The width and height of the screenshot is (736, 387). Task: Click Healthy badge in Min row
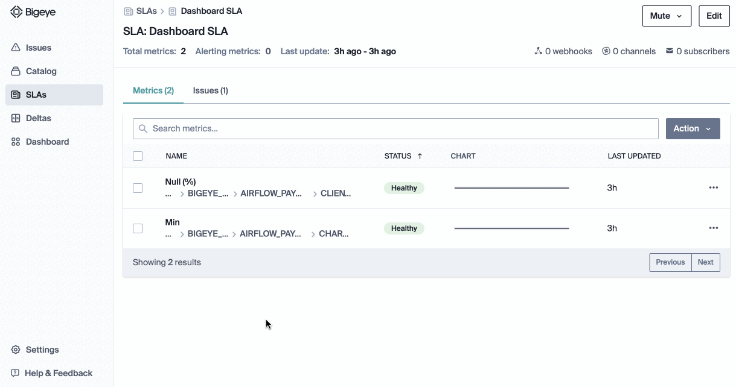tap(404, 228)
